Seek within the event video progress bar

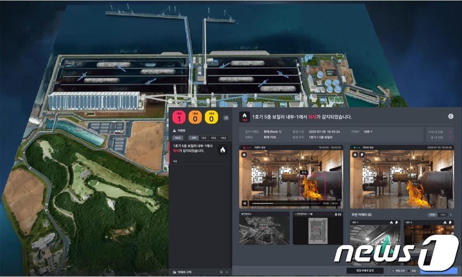click(x=286, y=204)
